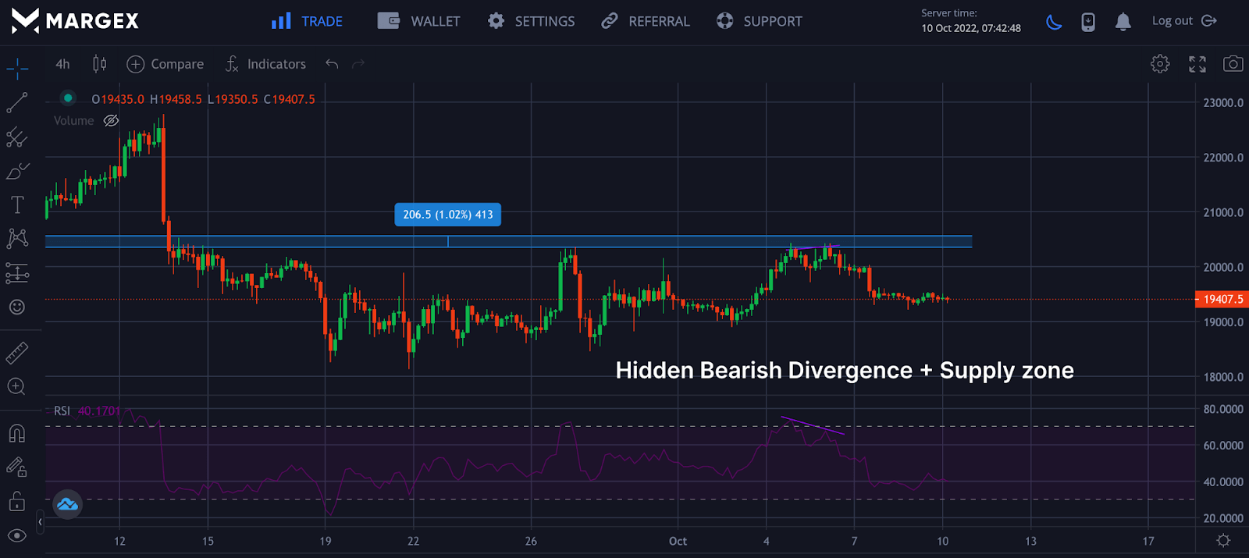Screen dimensions: 1249x558
Task: Hide all drawings with eye icon
Action: click(x=17, y=535)
